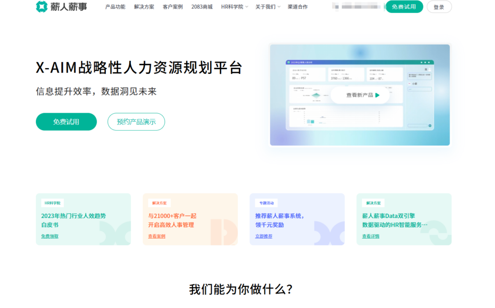495x308 pixels.
Task: Click the 预约产品演示 outlined button
Action: [136, 122]
